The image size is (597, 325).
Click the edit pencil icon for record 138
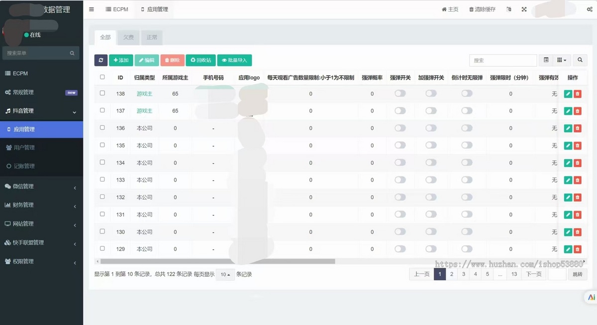[x=568, y=94]
